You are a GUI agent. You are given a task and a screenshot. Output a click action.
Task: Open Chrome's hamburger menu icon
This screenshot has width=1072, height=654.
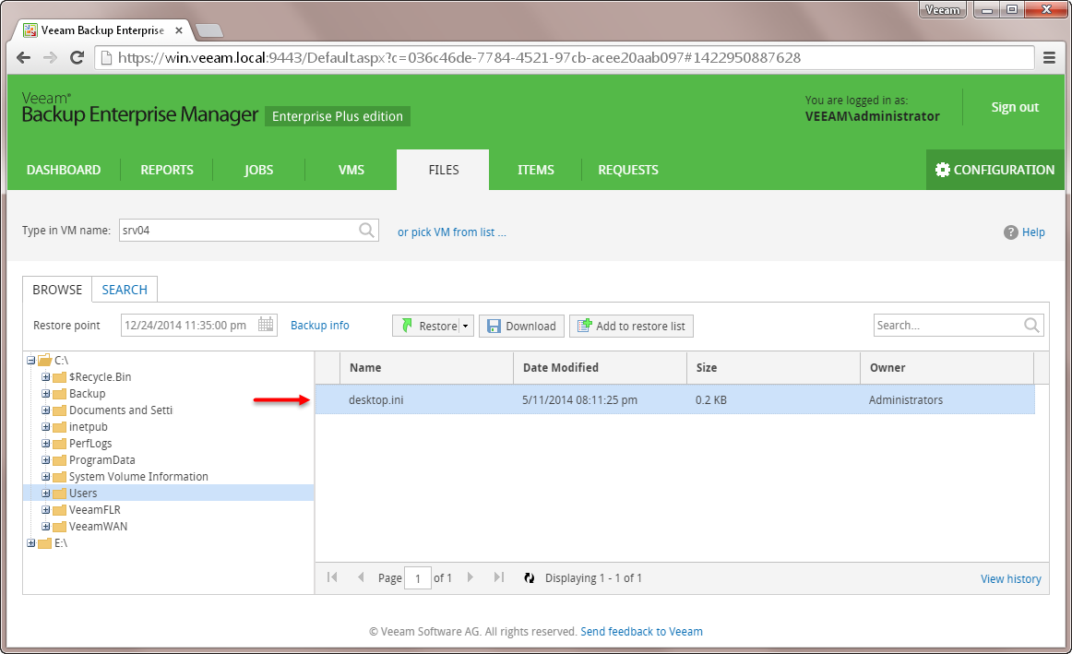pos(1049,57)
